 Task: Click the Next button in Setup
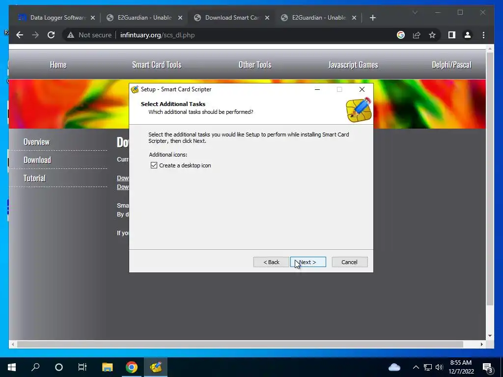[x=308, y=262]
